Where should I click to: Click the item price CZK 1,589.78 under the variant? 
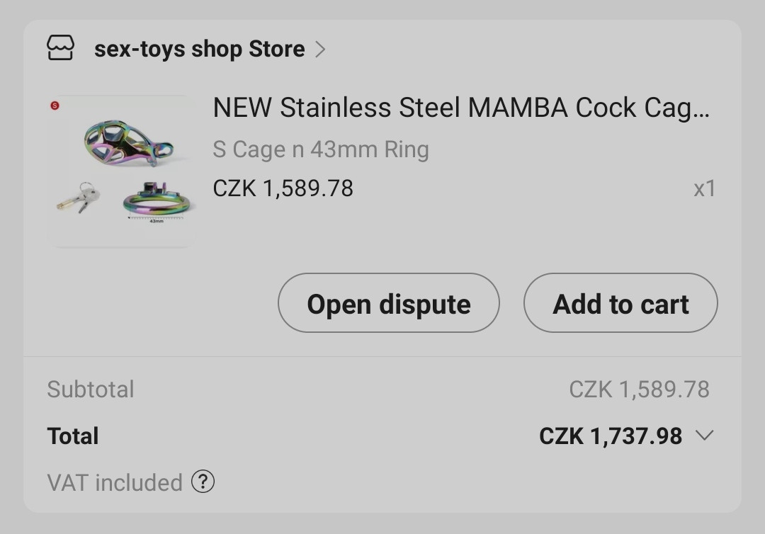coord(283,188)
